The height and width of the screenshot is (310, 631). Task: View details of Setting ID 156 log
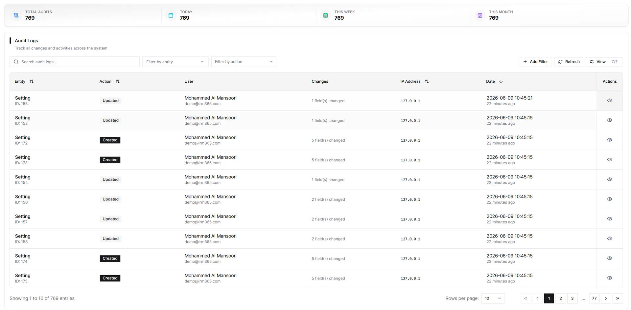coord(609,199)
